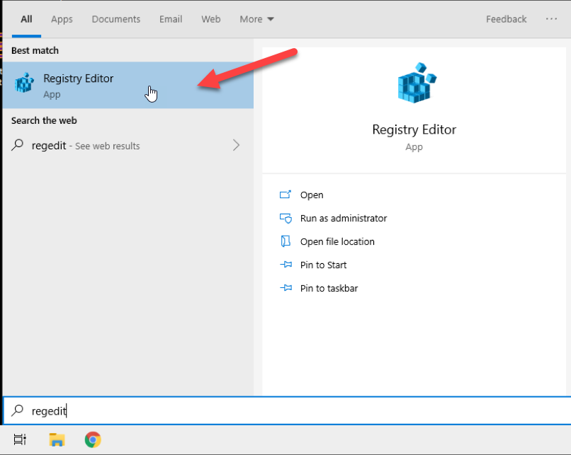Switch to the All tab
The height and width of the screenshot is (455, 571).
click(26, 19)
